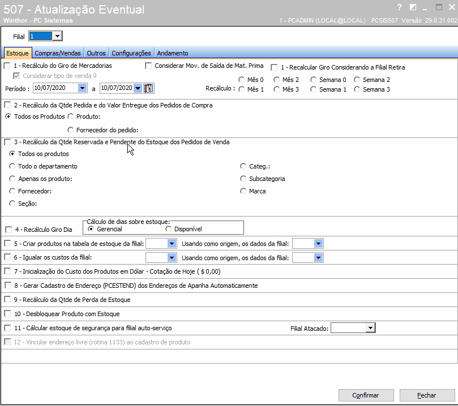Expand the Filial Atacado dropdown

click(x=370, y=328)
